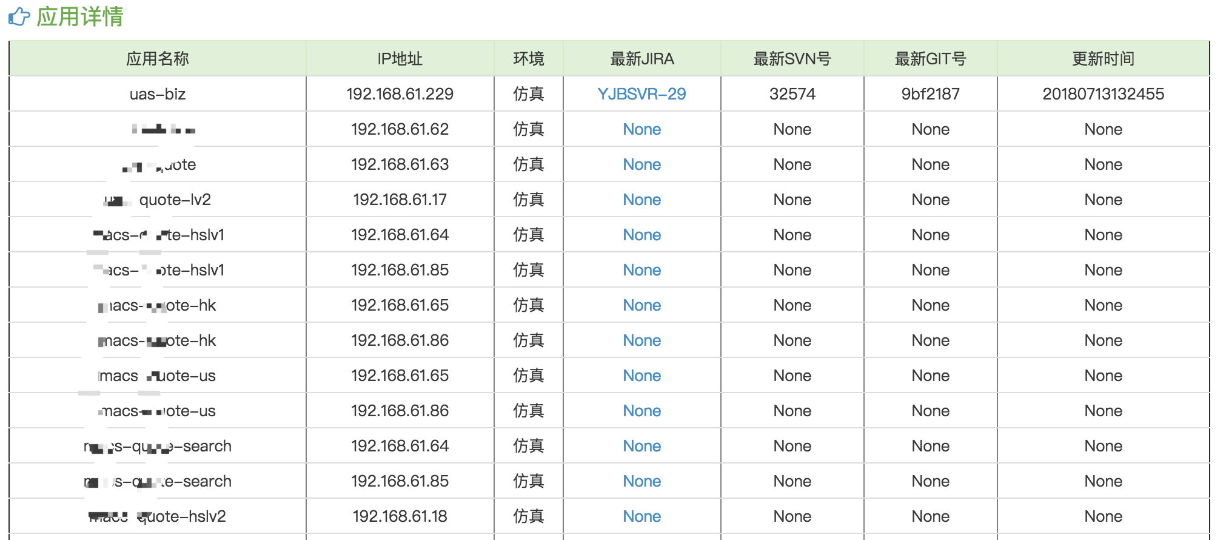Click the 环境 column header
This screenshot has width=1226, height=540.
click(528, 59)
